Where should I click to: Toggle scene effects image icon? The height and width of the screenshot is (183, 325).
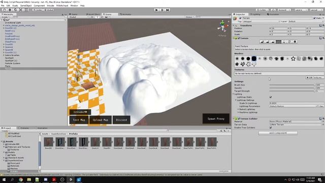107,17
